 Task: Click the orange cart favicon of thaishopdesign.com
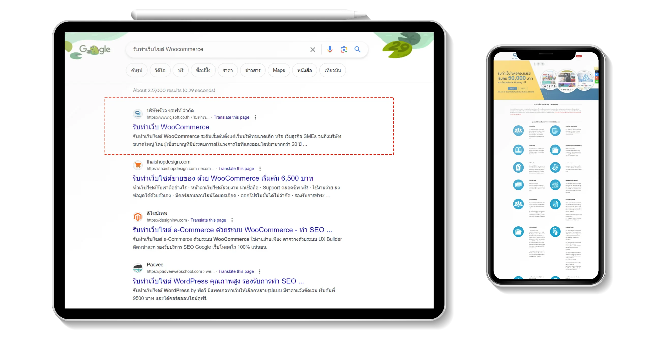pyautogui.click(x=138, y=165)
